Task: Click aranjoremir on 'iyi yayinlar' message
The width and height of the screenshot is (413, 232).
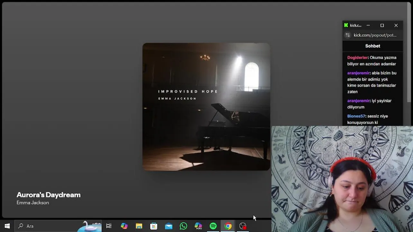Action: [358, 101]
